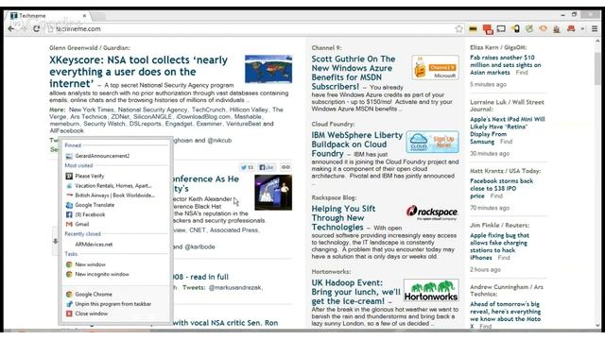Click the Twitter share button
Image resolution: width=605 pixels, height=340 pixels.
[247, 167]
